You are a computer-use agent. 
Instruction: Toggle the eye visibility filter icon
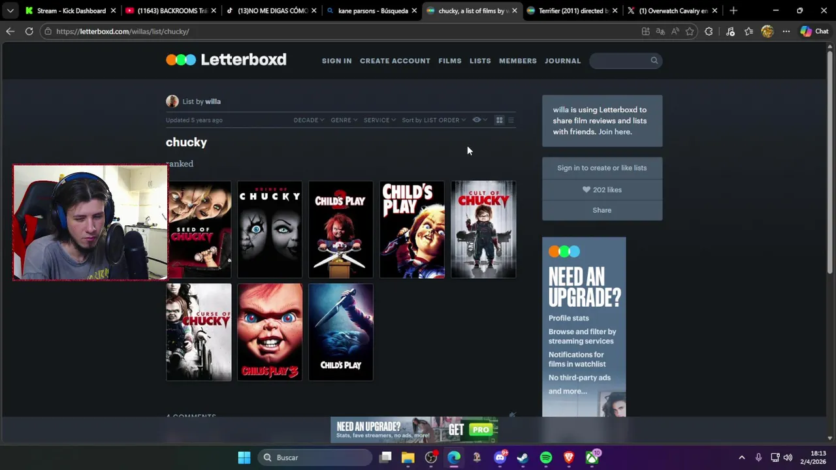click(x=479, y=120)
